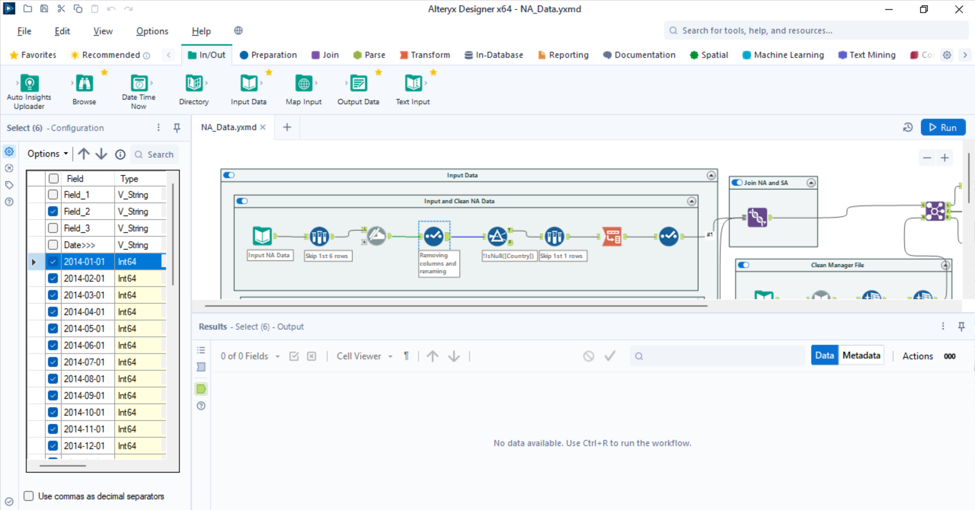Switch to the Preparation tool category
The image size is (975, 510).
point(268,55)
